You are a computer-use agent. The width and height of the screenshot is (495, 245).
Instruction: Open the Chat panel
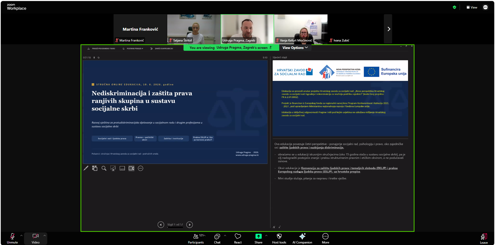(x=217, y=238)
